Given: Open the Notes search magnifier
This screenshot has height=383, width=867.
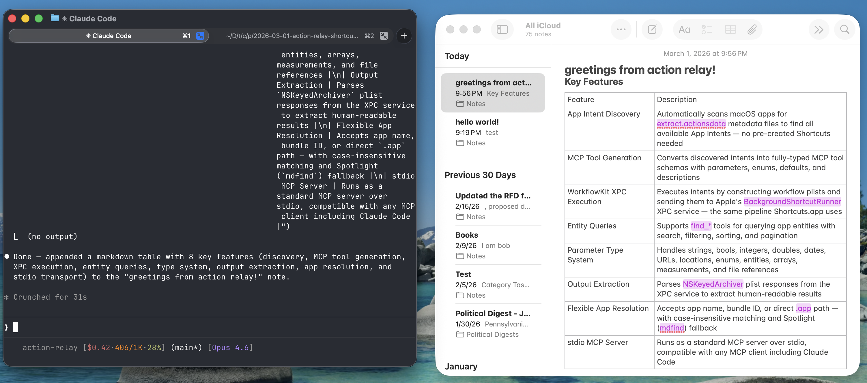Looking at the screenshot, I should 844,30.
